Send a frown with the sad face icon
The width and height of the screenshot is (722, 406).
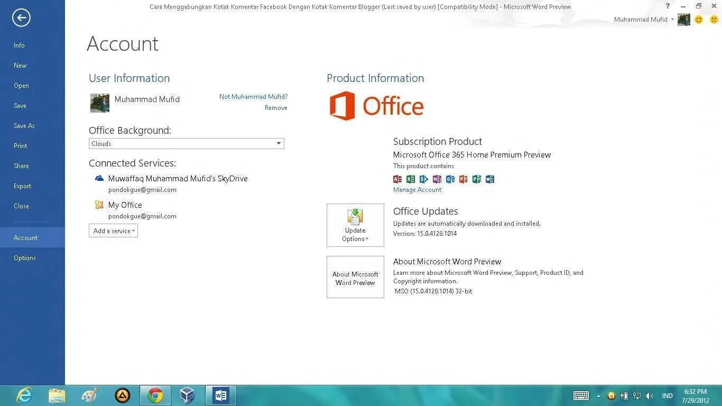[x=714, y=20]
